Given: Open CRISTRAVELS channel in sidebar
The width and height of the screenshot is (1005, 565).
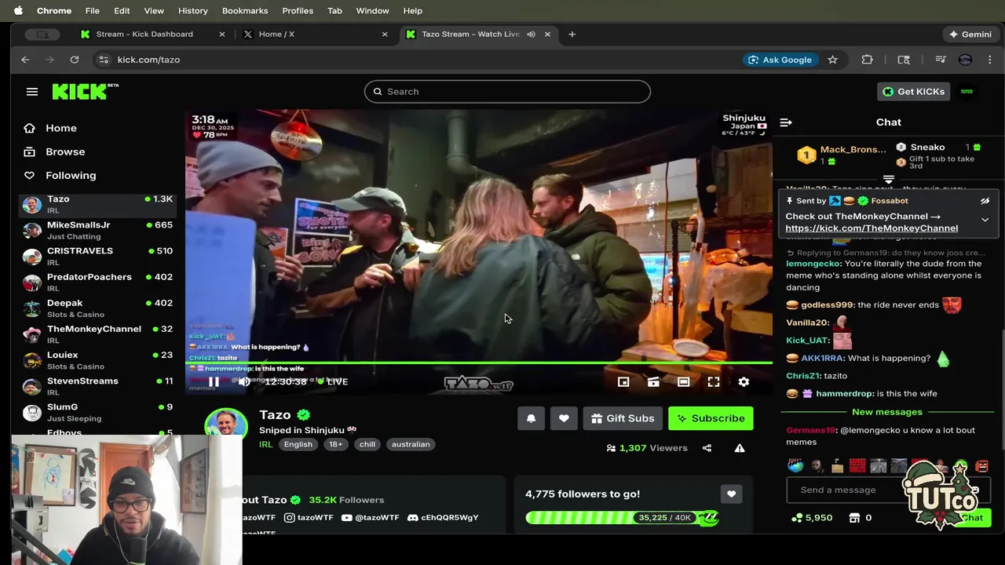Looking at the screenshot, I should point(97,256).
